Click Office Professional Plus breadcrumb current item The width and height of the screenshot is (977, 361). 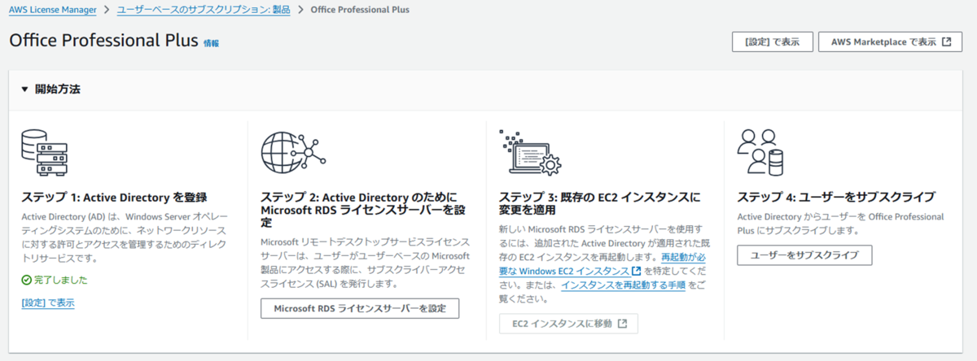(x=359, y=10)
